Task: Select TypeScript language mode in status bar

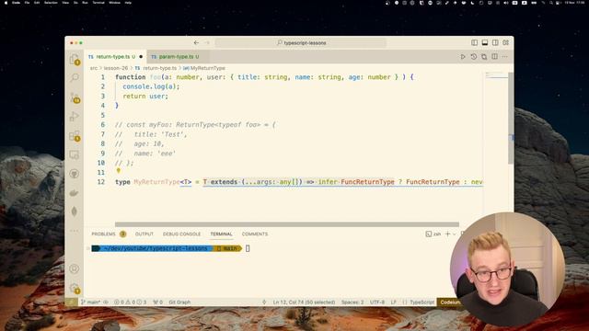Action: coord(422,302)
